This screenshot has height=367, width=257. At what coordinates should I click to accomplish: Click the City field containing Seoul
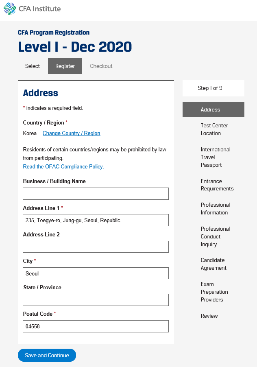pyautogui.click(x=96, y=273)
